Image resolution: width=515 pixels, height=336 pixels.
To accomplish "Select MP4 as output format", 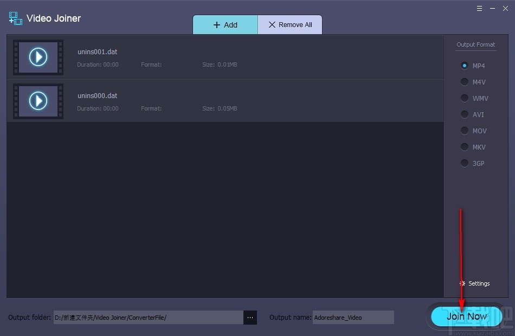I will (x=465, y=66).
